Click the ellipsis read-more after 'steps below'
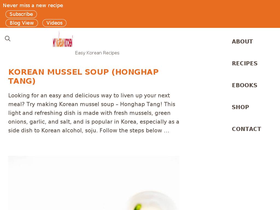Image resolution: width=280 pixels, height=210 pixels. click(x=167, y=131)
